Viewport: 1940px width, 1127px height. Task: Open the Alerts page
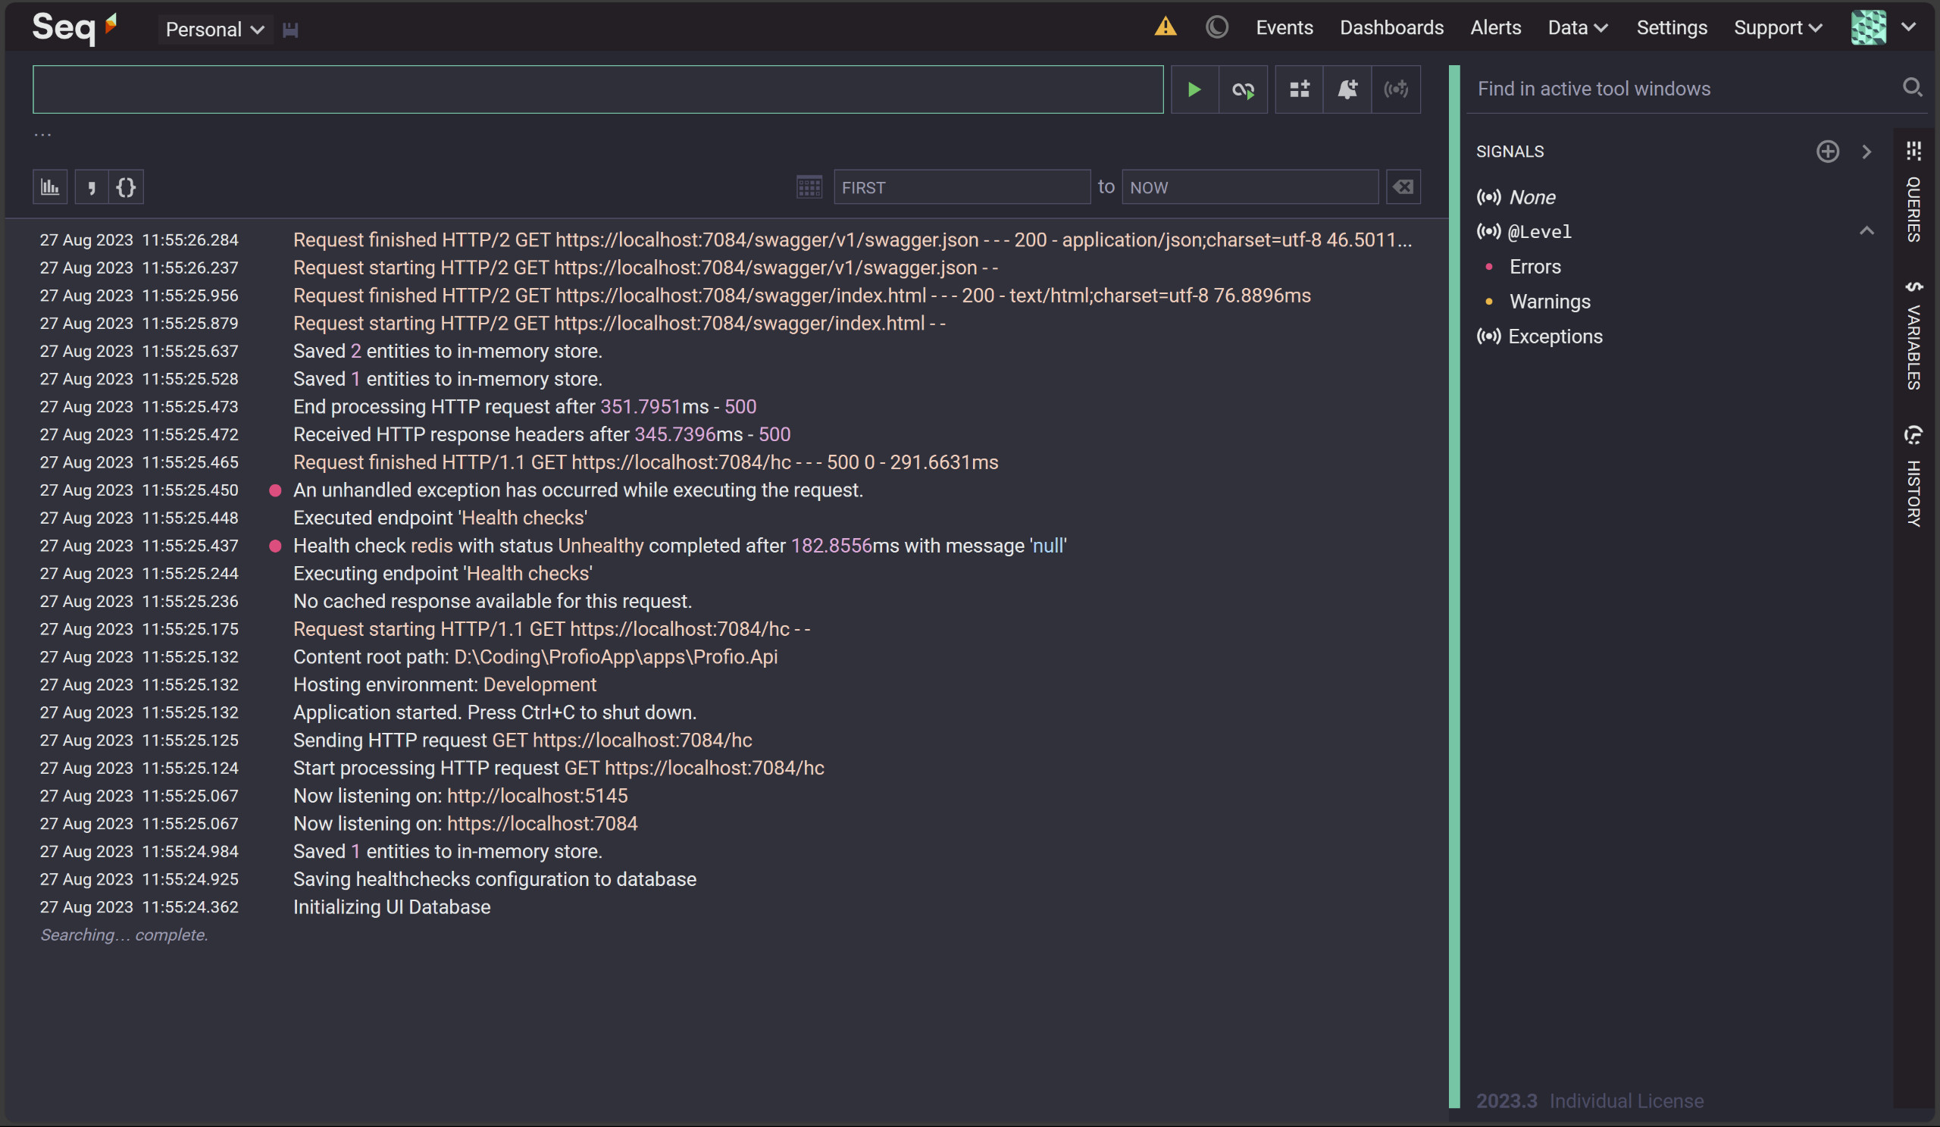pyautogui.click(x=1495, y=28)
